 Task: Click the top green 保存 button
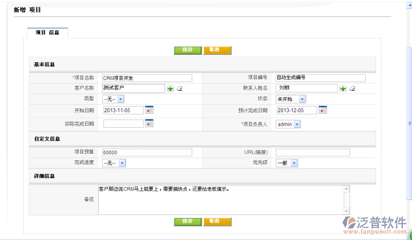tap(187, 50)
